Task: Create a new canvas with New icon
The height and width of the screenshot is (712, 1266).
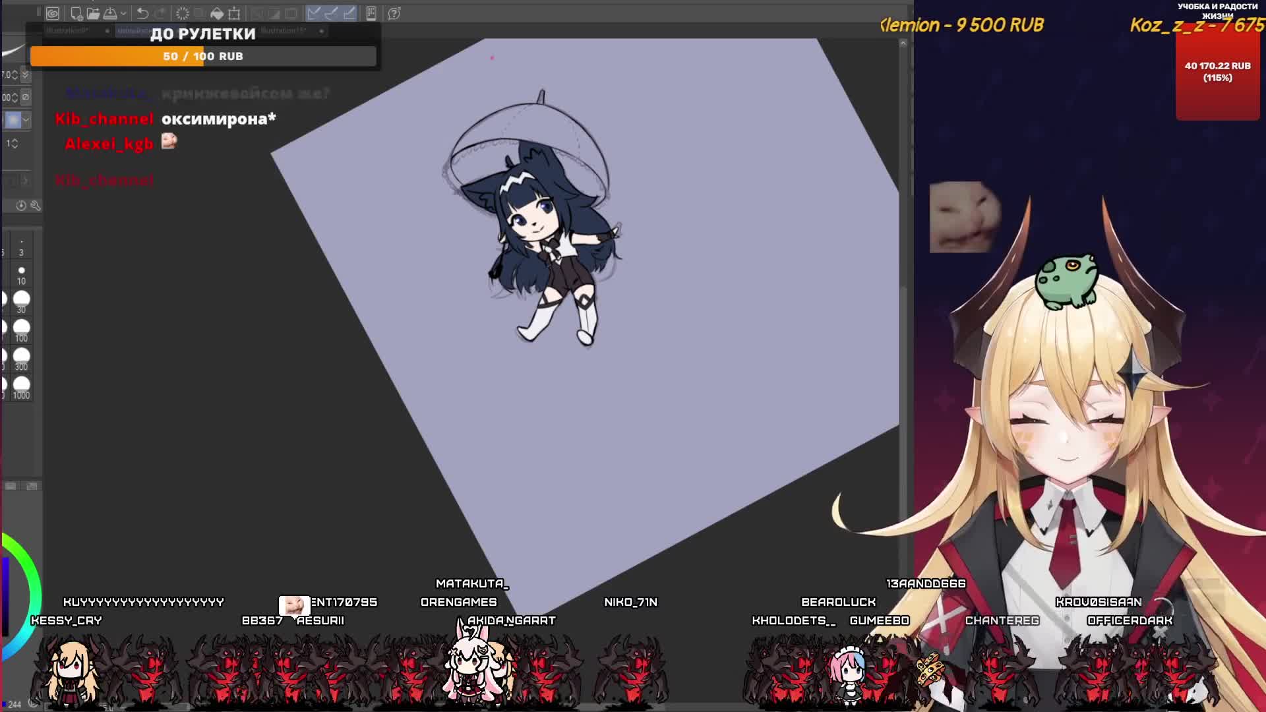Action: click(x=76, y=13)
